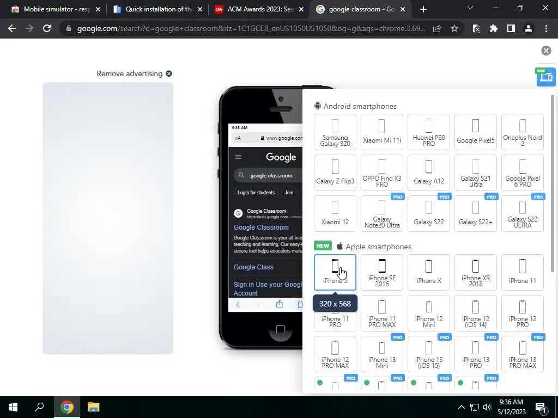Pick the Galaxy S22+ device
Viewport: 558px width, 418px height.
(475, 213)
